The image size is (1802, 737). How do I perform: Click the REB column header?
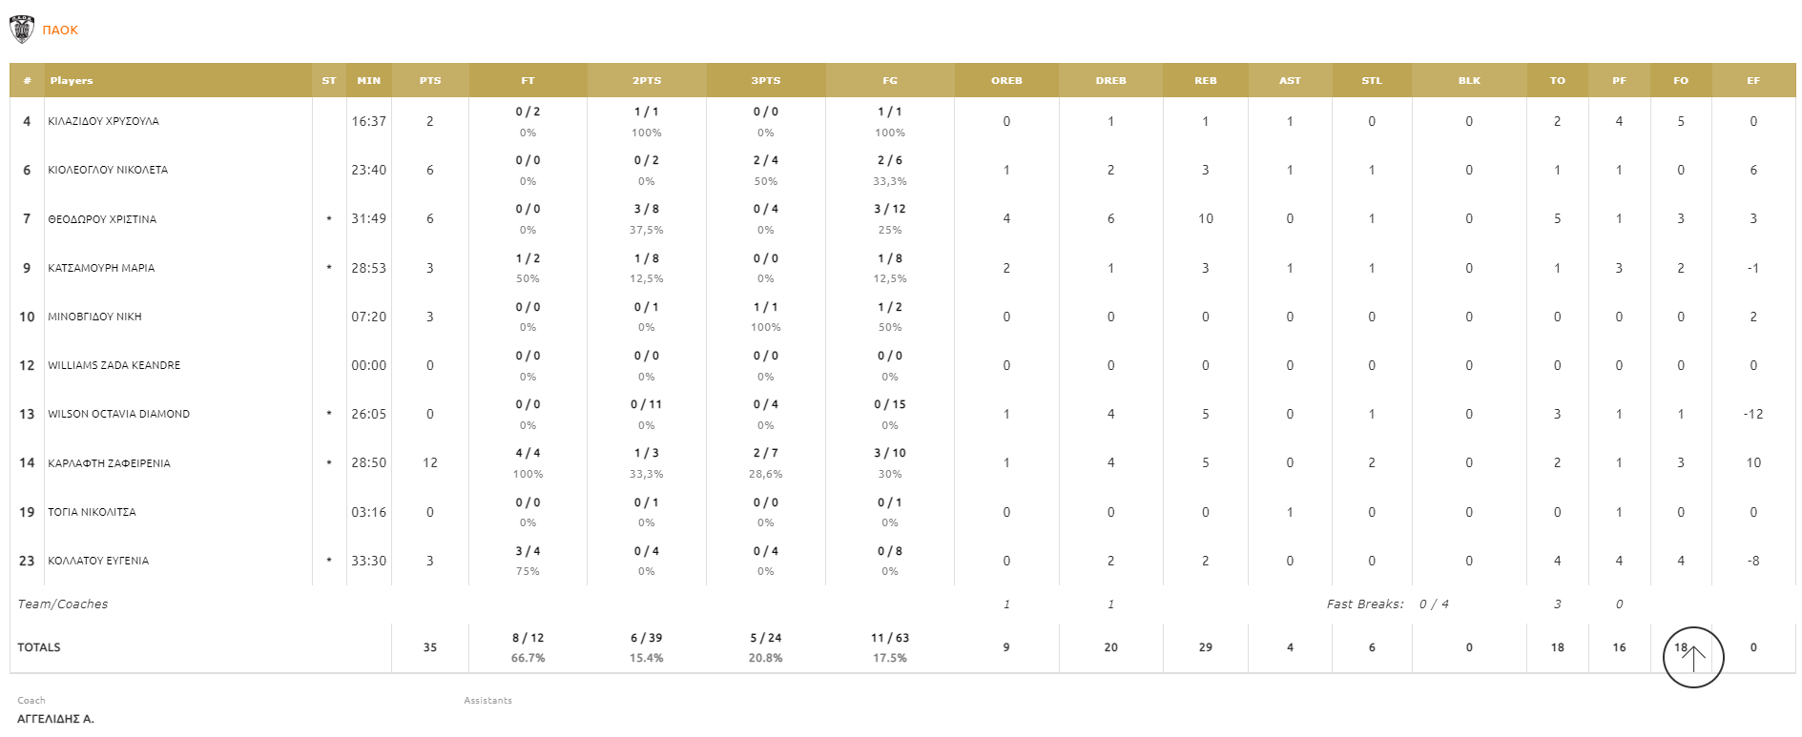tap(1205, 81)
